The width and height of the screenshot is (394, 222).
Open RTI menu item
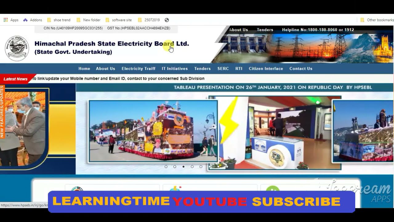pos(239,69)
